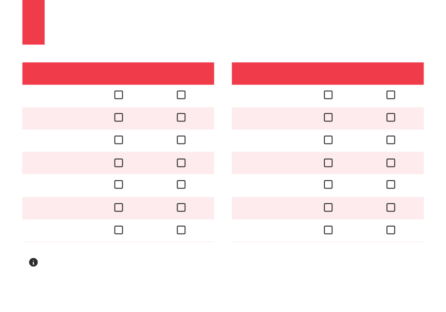This screenshot has width=446, height=312.
Task: Toggle fifth-row second checkbox in left table
Action: [181, 184]
